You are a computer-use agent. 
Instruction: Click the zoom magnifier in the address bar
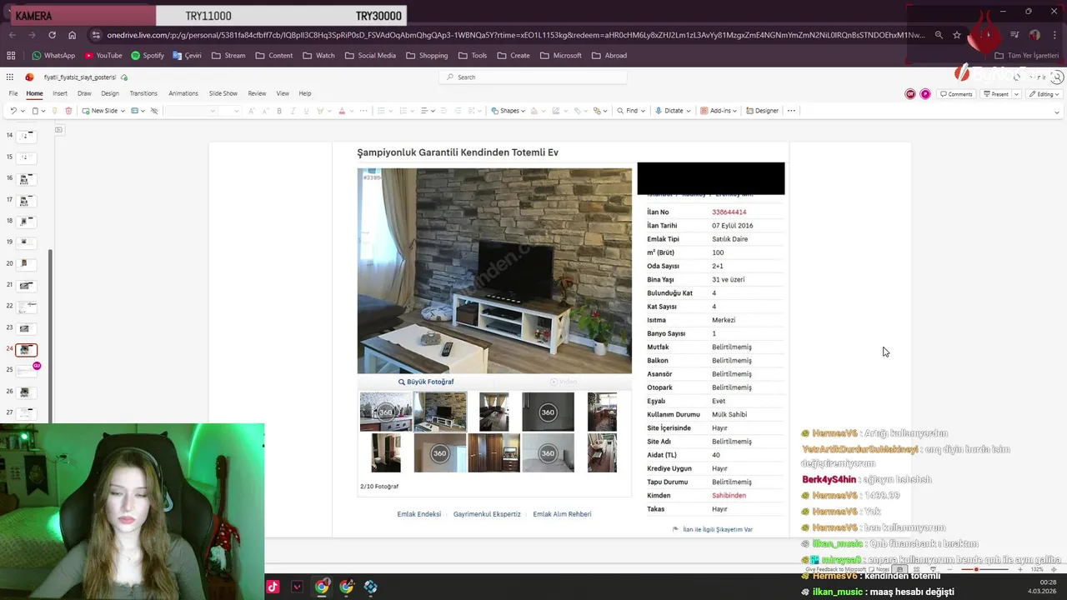click(939, 35)
